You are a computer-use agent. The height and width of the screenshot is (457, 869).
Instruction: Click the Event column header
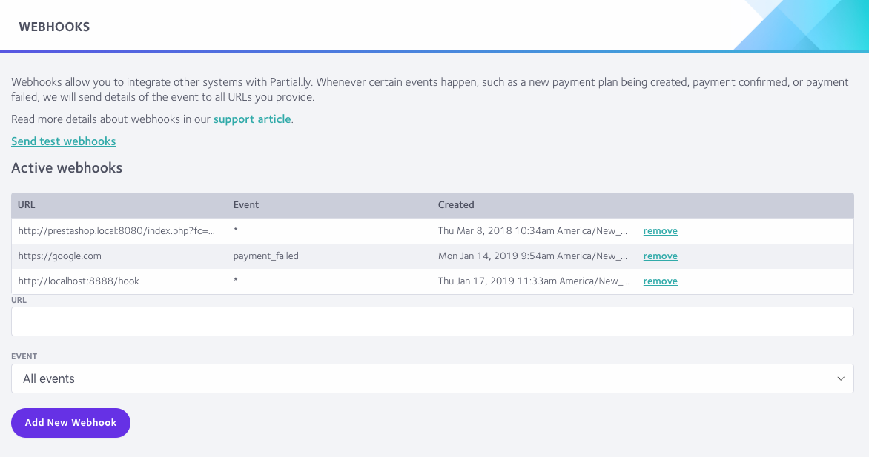(246, 205)
